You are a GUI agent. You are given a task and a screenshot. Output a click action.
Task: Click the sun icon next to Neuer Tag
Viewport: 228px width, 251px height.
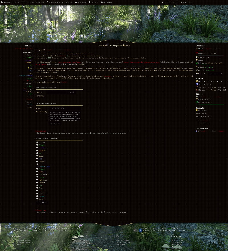197,110
